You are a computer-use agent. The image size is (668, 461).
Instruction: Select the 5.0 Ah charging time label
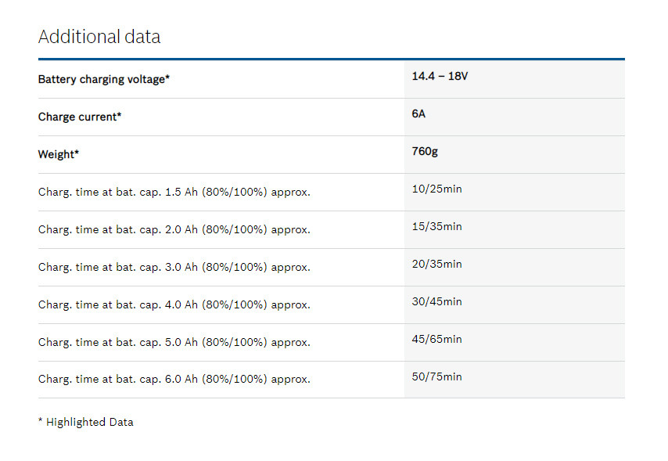point(174,342)
